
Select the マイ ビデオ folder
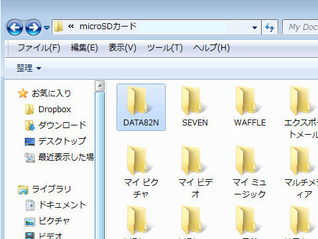[x=195, y=173]
